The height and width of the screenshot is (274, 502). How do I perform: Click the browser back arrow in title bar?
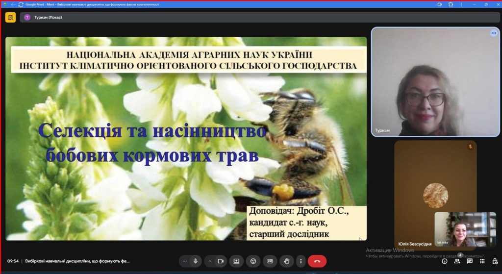13,4
